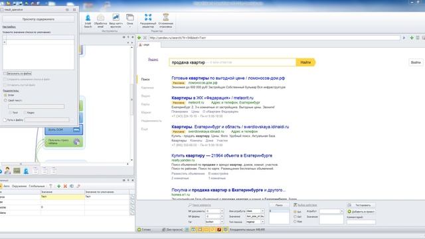
Task: Open the email processing tool in ribbon
Action: tap(100, 21)
